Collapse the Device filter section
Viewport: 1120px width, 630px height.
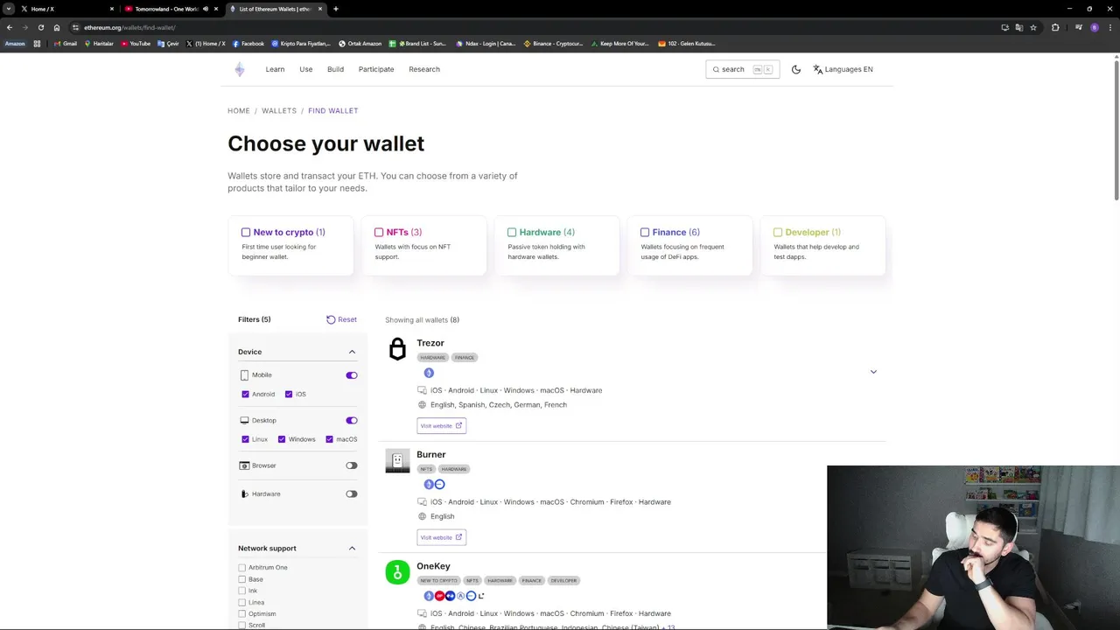coord(352,352)
